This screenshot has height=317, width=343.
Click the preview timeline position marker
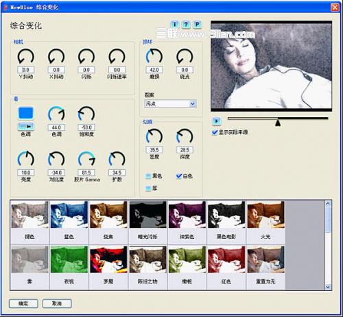278,123
